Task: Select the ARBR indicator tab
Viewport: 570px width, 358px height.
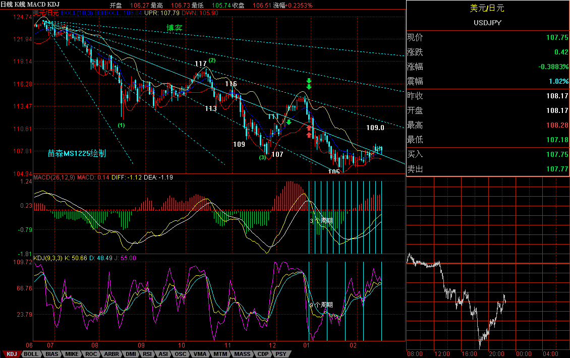Action: point(112,354)
